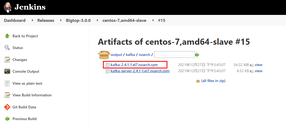Click the Git Build Data icon

7,107
